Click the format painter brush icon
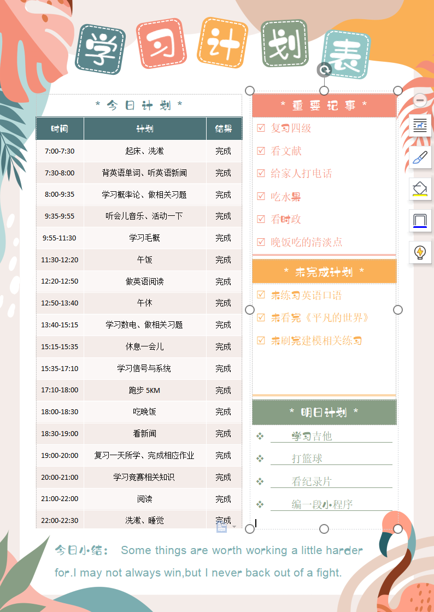Viewport: 434px width, 612px height. [x=420, y=157]
